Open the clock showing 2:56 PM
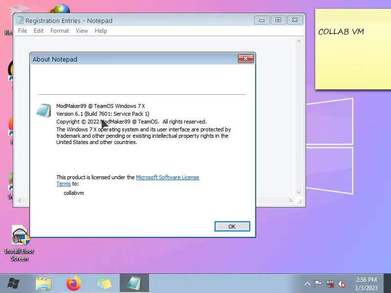391x293 pixels. 366,284
